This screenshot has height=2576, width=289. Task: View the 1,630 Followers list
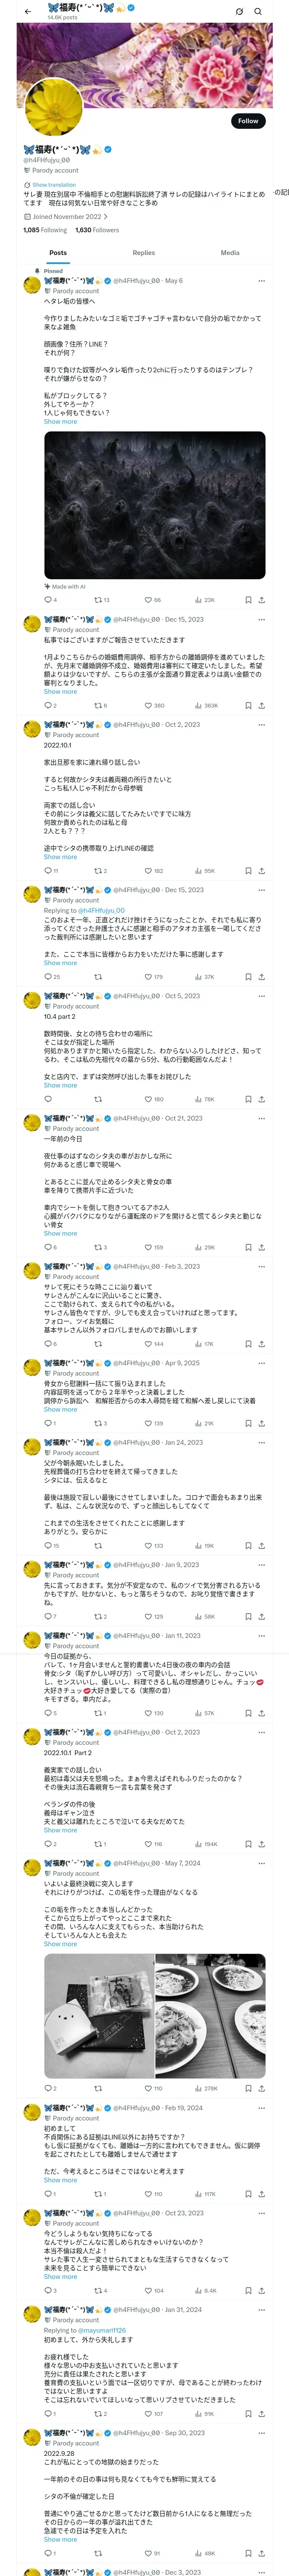click(x=98, y=230)
